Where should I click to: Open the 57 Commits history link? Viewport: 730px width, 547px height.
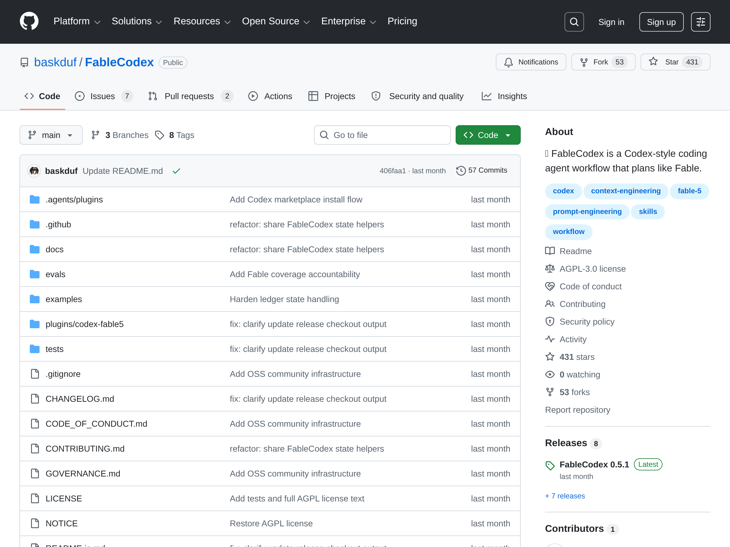(481, 170)
